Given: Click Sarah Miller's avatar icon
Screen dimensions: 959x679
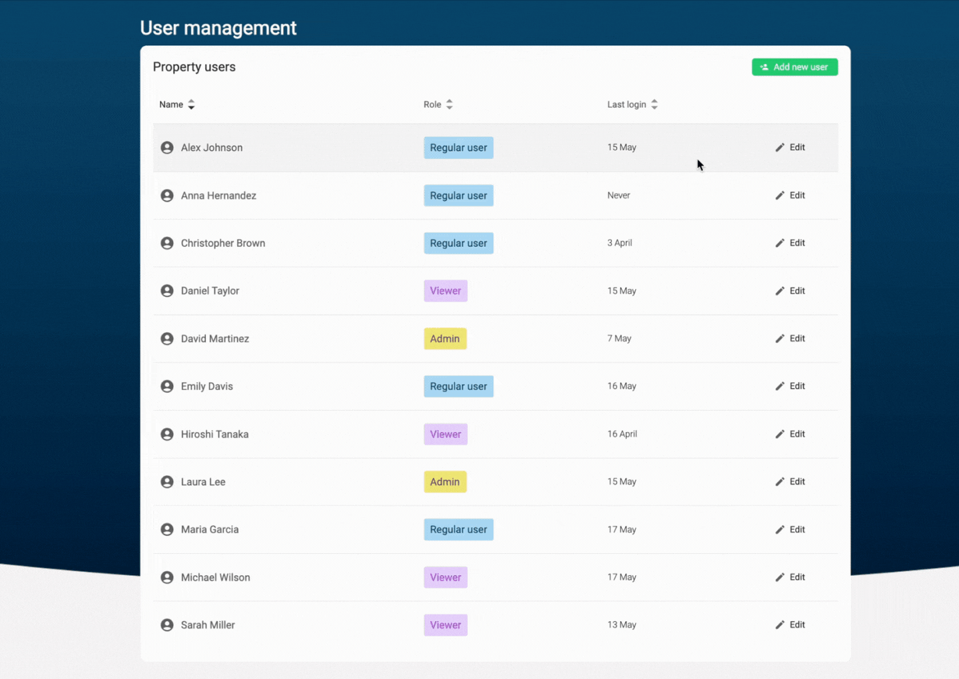Looking at the screenshot, I should pyautogui.click(x=167, y=625).
